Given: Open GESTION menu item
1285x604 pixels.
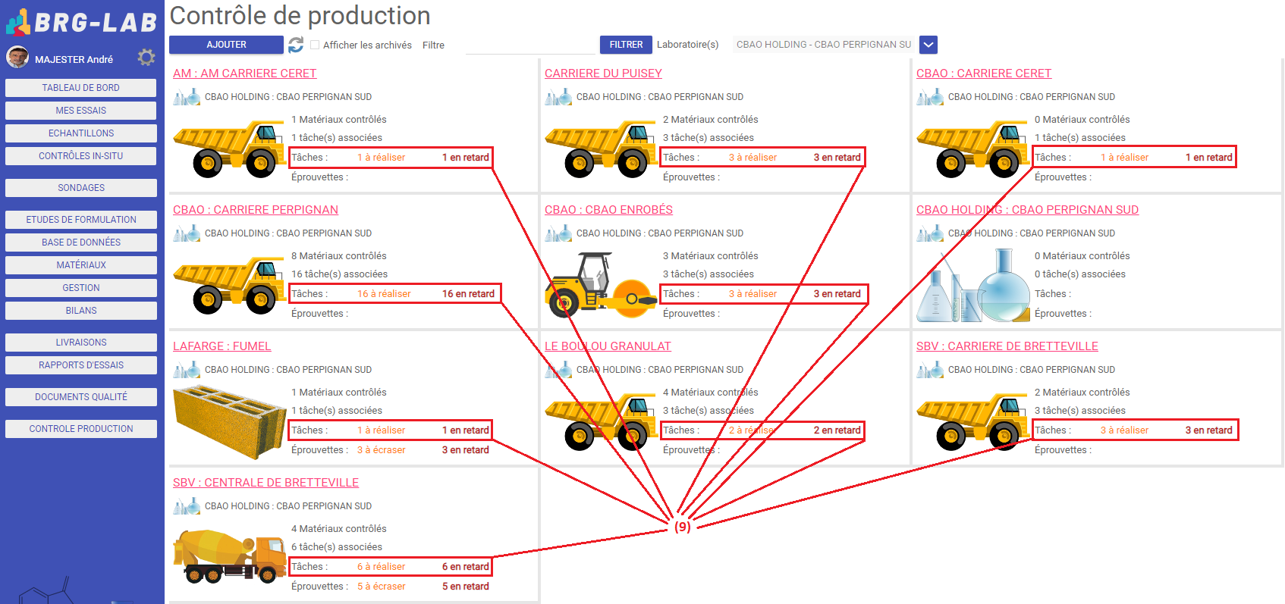Looking at the screenshot, I should tap(81, 288).
